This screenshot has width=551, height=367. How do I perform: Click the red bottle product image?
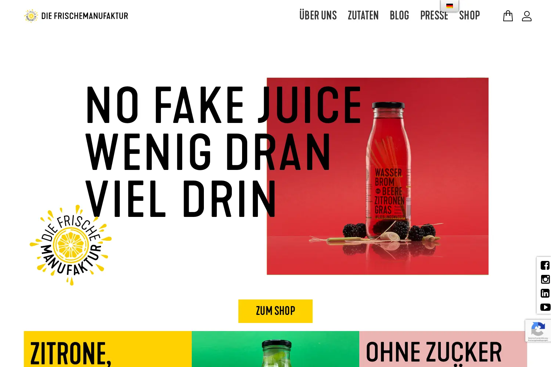pyautogui.click(x=378, y=176)
